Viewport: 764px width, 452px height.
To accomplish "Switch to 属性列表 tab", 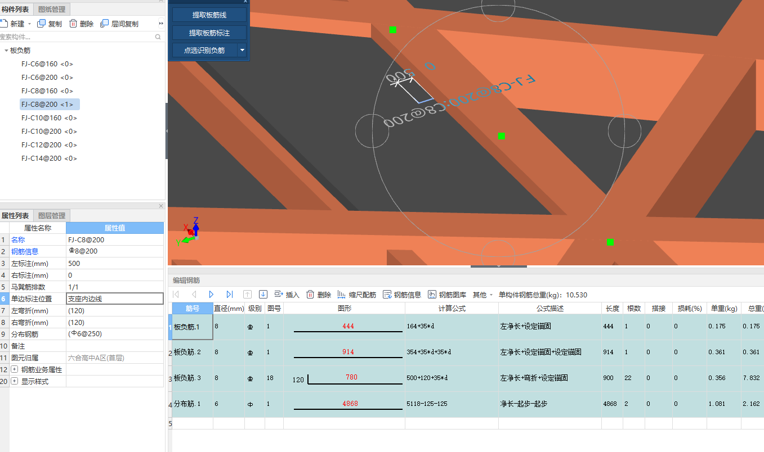I will click(x=15, y=215).
